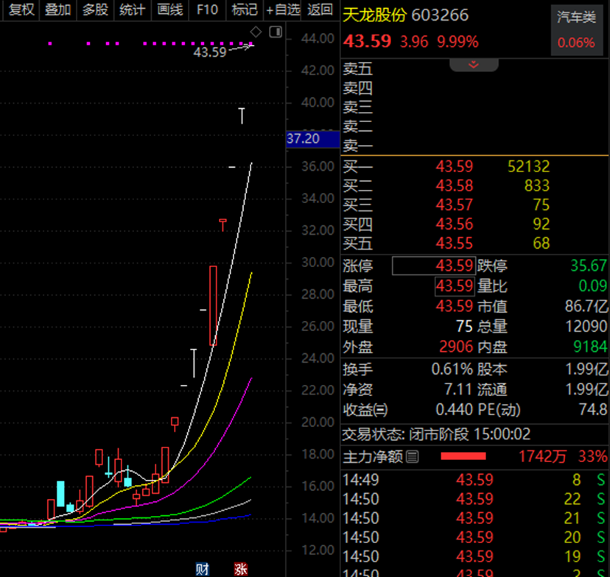Open the 主力净额 detail list icon
The height and width of the screenshot is (577, 610).
(x=413, y=456)
